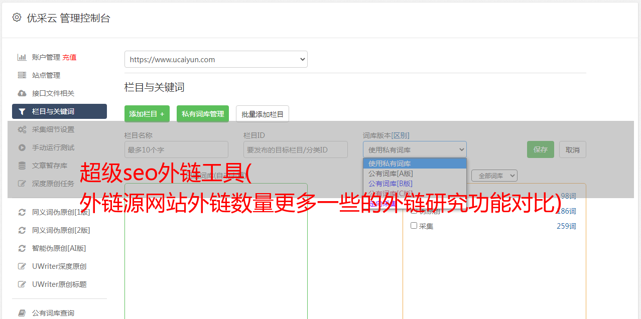
Task: Click the funnel icon for 栏目与关键词
Action: (22, 111)
